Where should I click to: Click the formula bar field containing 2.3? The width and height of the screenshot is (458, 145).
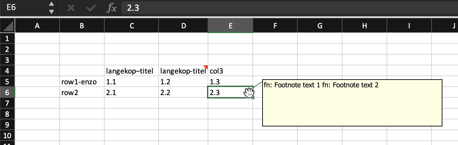click(x=290, y=8)
